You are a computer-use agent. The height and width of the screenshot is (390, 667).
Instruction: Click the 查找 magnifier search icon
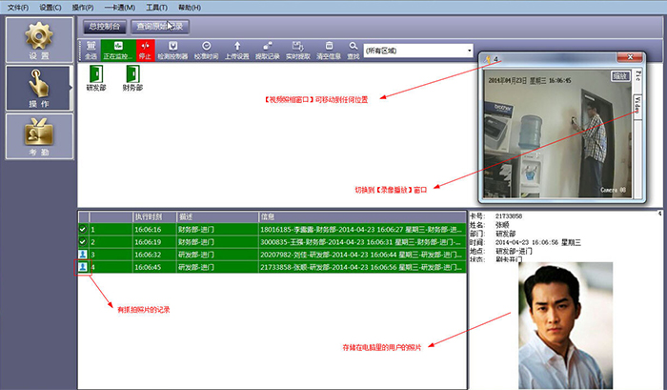click(354, 51)
